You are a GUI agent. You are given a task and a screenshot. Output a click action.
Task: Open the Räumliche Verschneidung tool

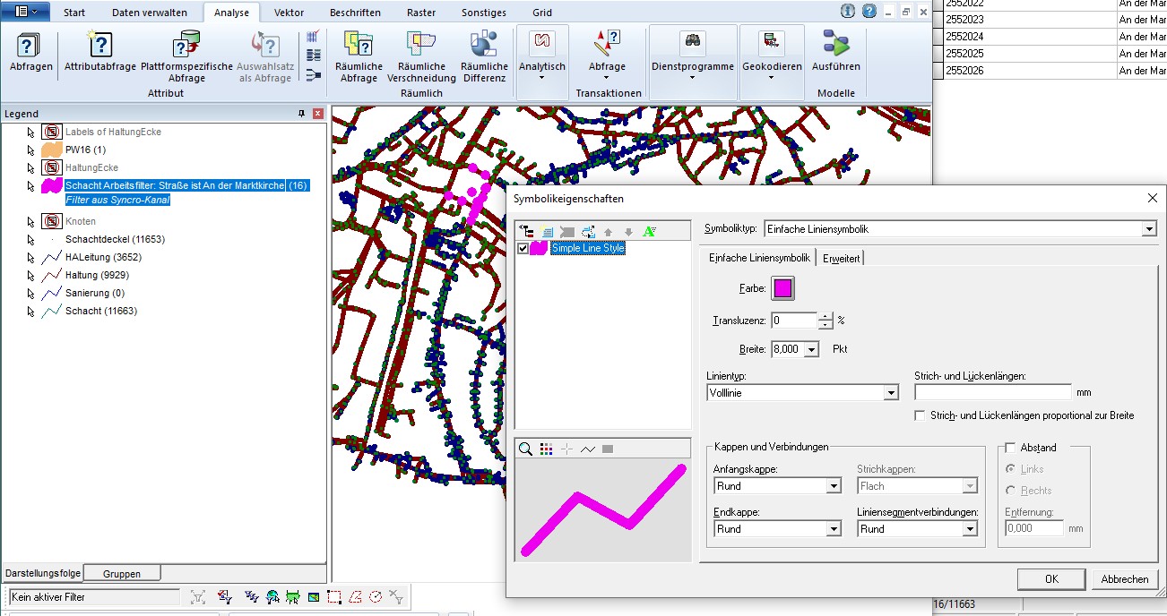[x=420, y=56]
